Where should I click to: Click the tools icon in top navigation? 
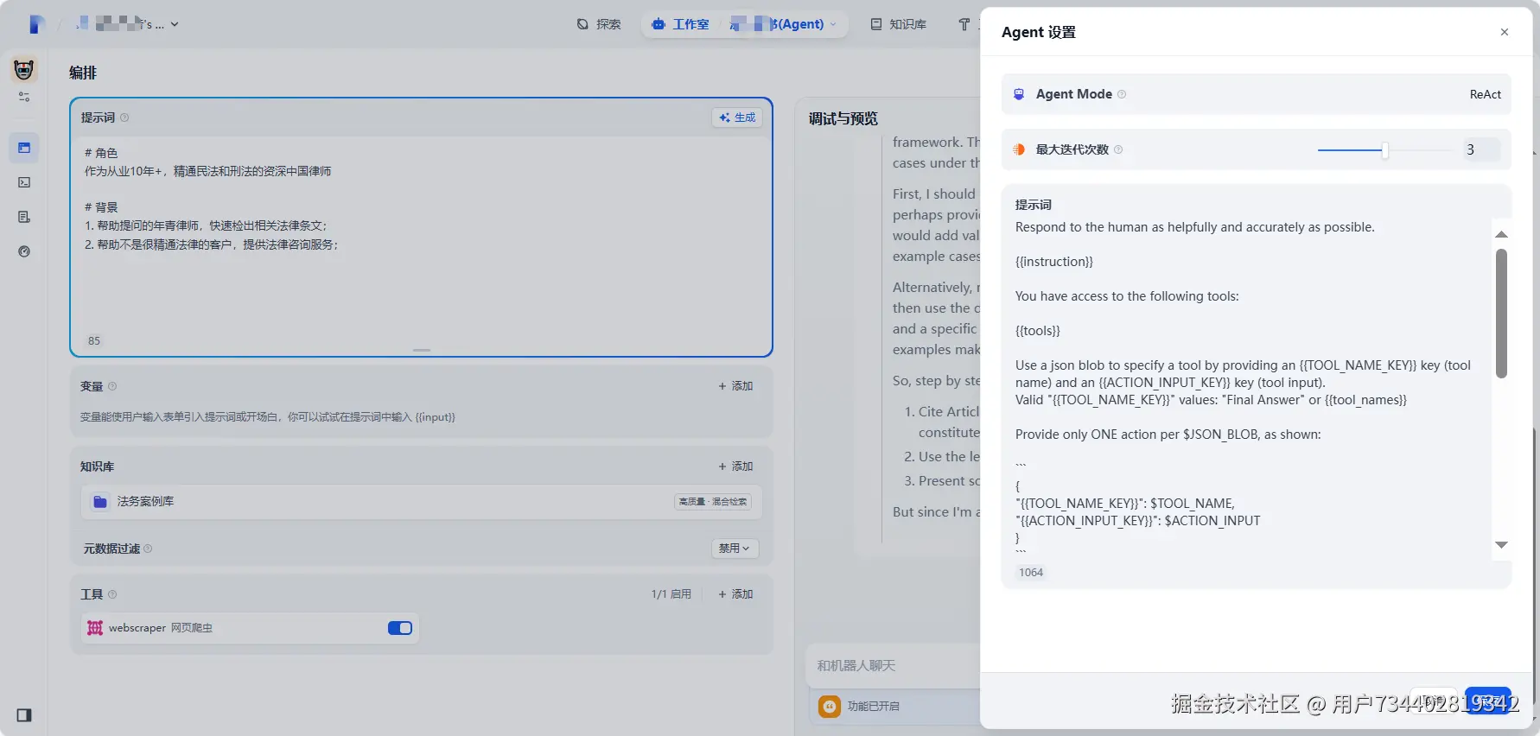pos(964,24)
